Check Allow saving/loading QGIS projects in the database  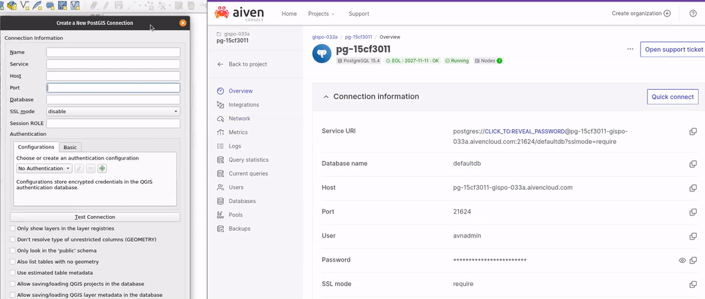(12, 284)
